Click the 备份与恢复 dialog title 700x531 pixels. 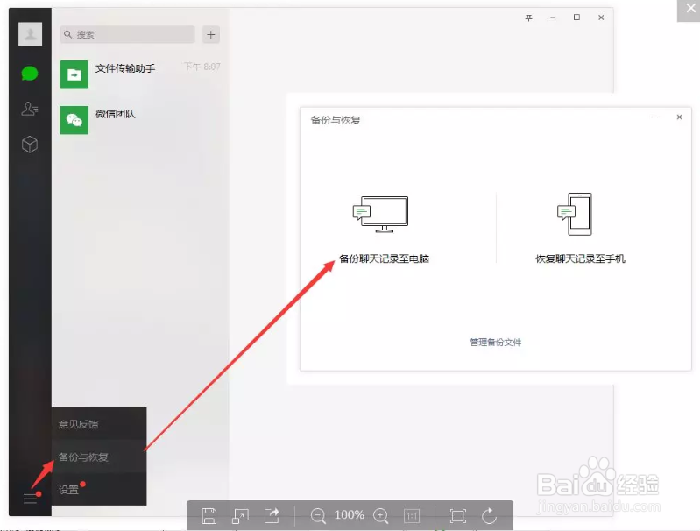pyautogui.click(x=336, y=120)
